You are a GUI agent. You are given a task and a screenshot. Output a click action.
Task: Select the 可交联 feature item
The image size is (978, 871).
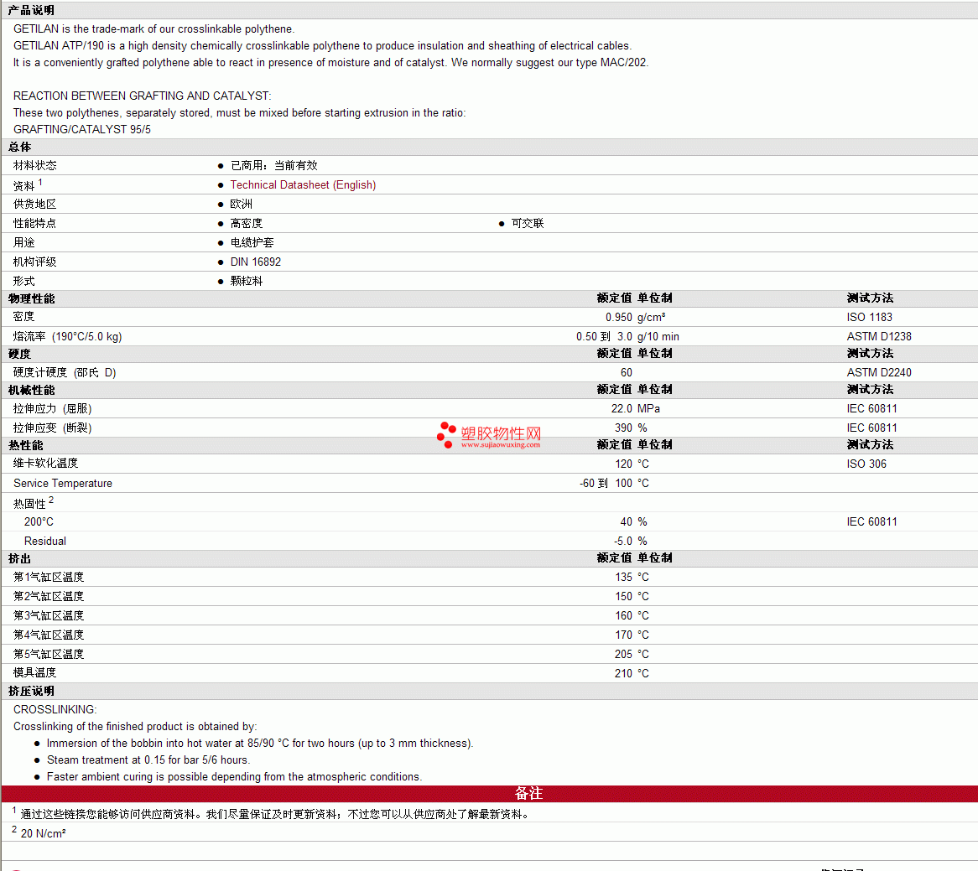pos(528,224)
